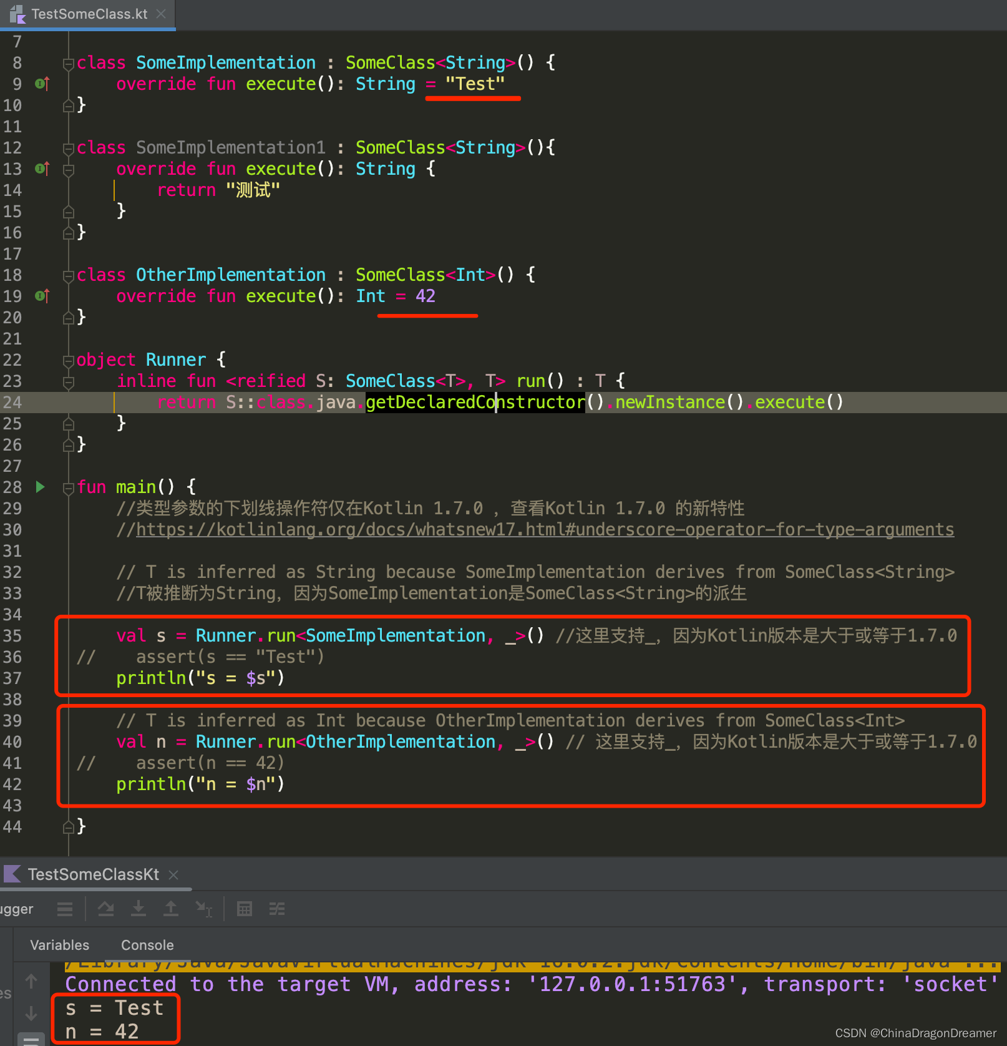The height and width of the screenshot is (1046, 1007).
Task: Click the Kotlin file icon on TestSomeClass.kt tab
Action: point(17,14)
